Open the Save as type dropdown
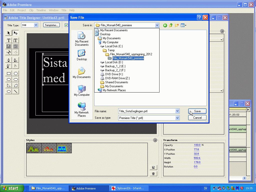256x192 pixels. coord(177,118)
